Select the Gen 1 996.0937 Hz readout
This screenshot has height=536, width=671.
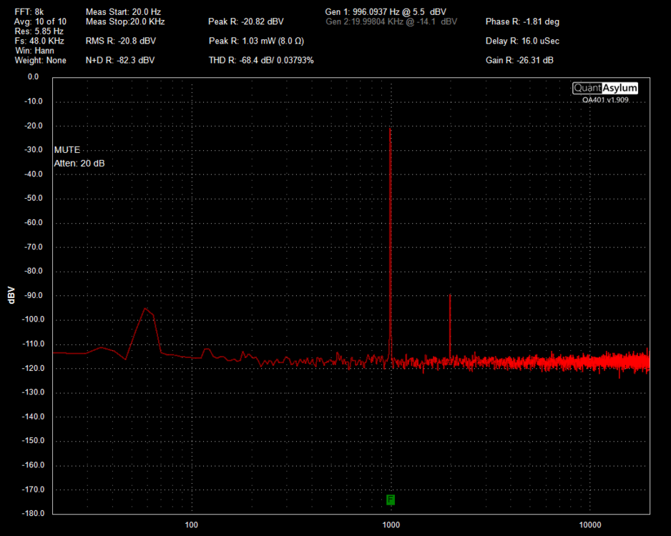pyautogui.click(x=386, y=12)
